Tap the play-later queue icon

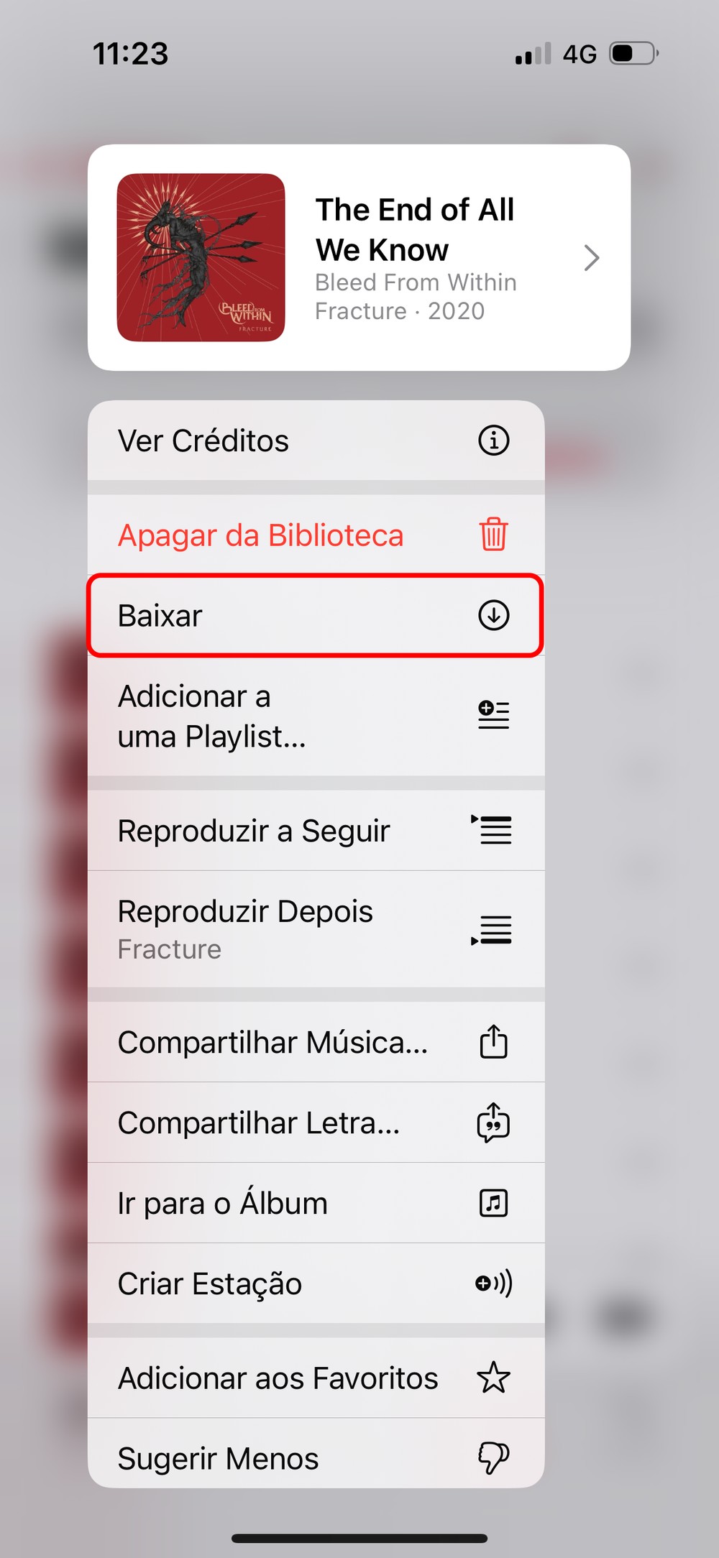(x=492, y=930)
